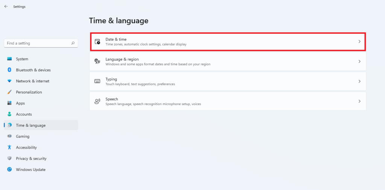The width and height of the screenshot is (385, 190).
Task: Click the Accessibility figure icon
Action: tap(9, 148)
